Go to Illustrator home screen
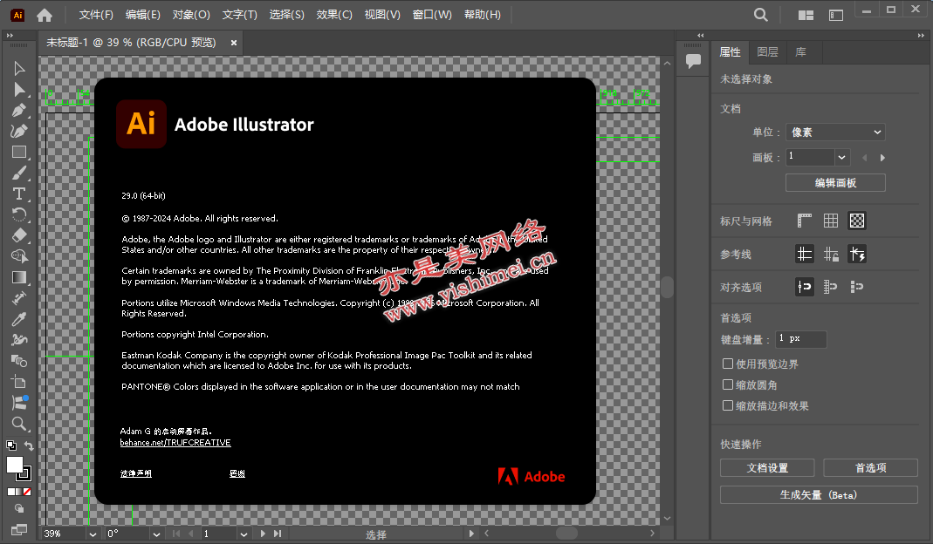 pyautogui.click(x=45, y=15)
